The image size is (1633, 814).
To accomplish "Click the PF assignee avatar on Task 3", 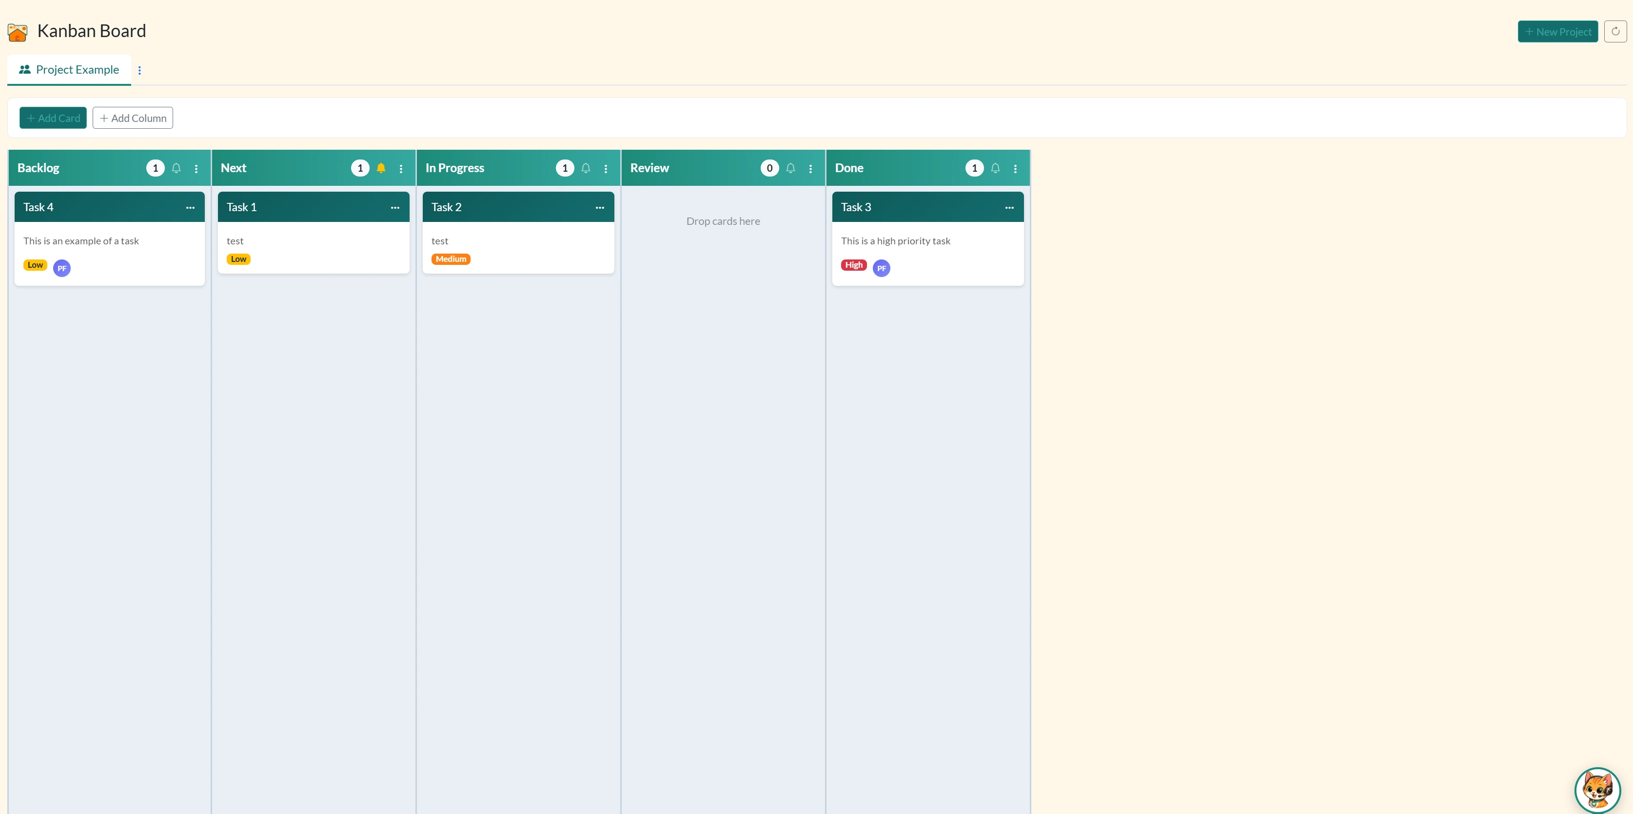I will point(882,268).
